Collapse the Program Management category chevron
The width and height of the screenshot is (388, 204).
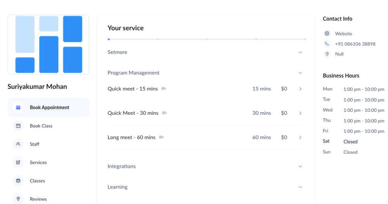[300, 73]
